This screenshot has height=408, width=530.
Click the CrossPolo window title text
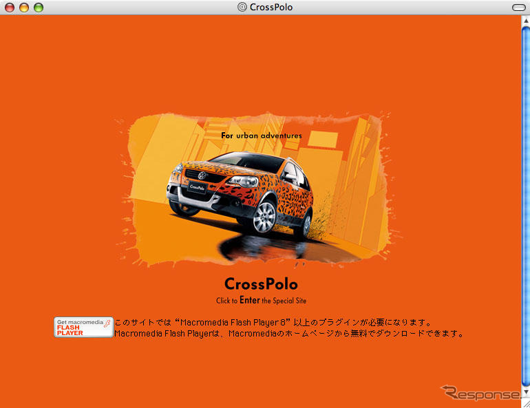point(271,7)
